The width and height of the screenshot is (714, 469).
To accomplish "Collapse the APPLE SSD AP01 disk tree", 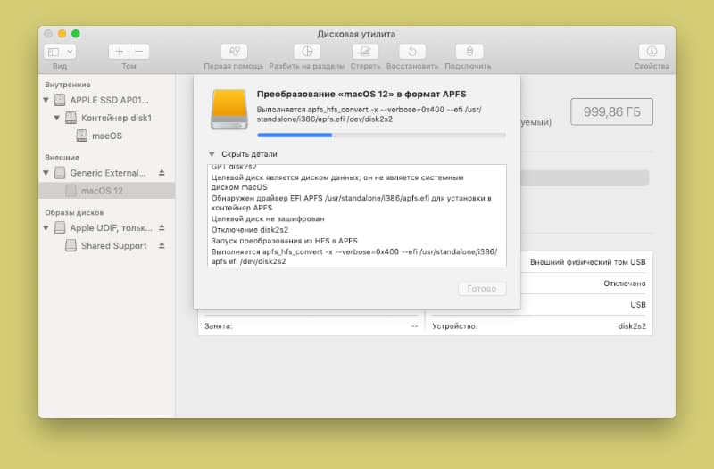I will pos(46,100).
